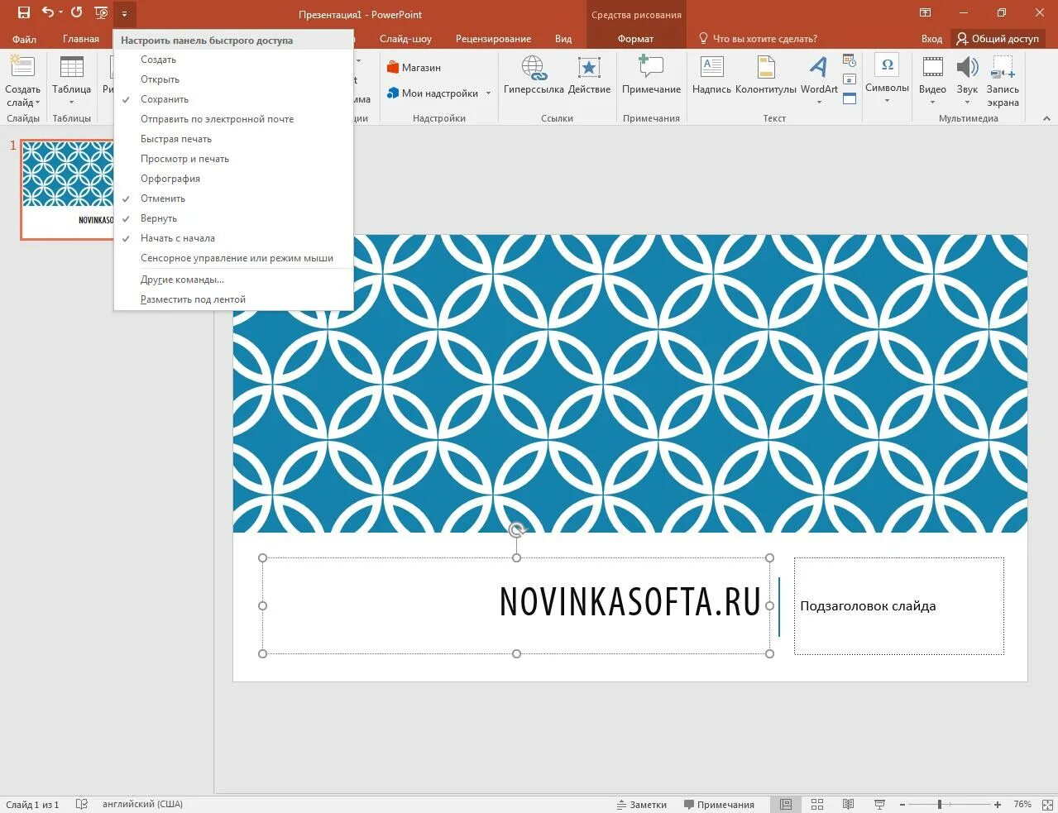
Task: Select the Надпись text box icon
Action: (711, 79)
